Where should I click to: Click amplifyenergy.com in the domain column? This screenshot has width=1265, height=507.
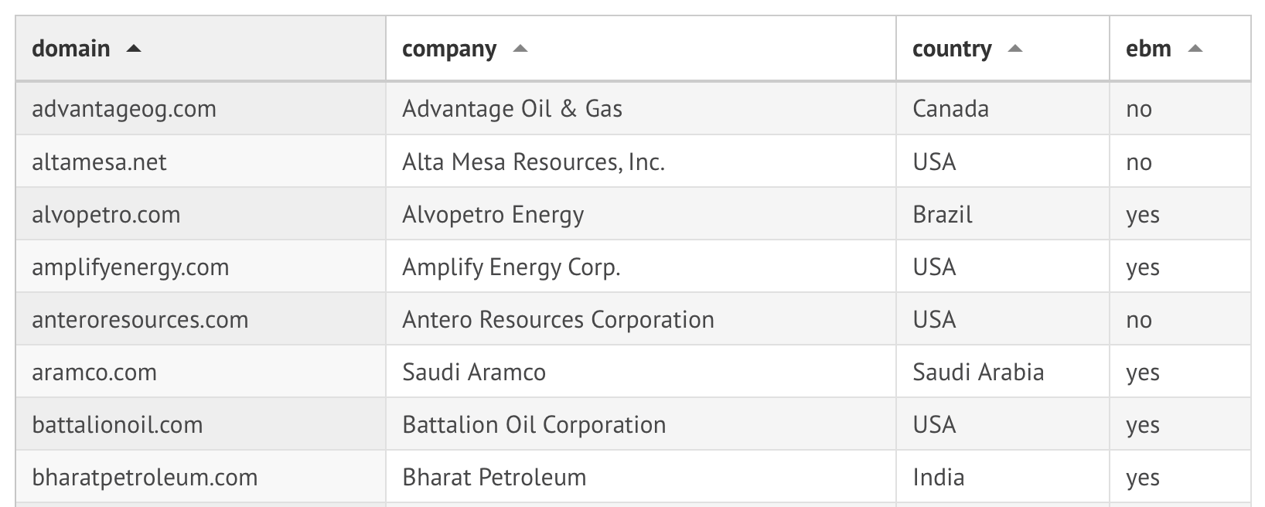[x=130, y=267]
